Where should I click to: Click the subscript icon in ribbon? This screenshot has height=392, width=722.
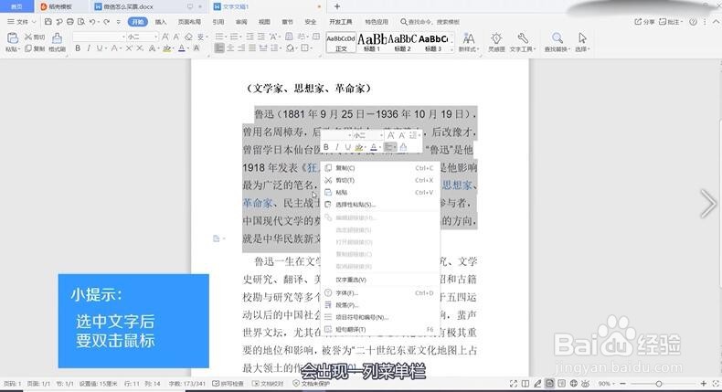140,48
